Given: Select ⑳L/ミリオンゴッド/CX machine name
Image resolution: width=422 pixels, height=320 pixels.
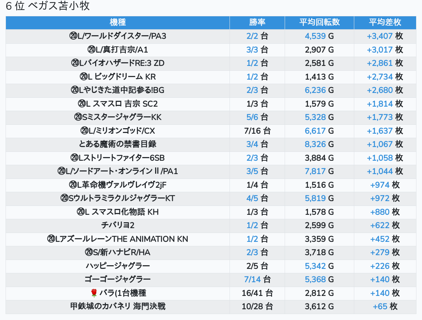Looking at the screenshot, I should coord(118,131).
